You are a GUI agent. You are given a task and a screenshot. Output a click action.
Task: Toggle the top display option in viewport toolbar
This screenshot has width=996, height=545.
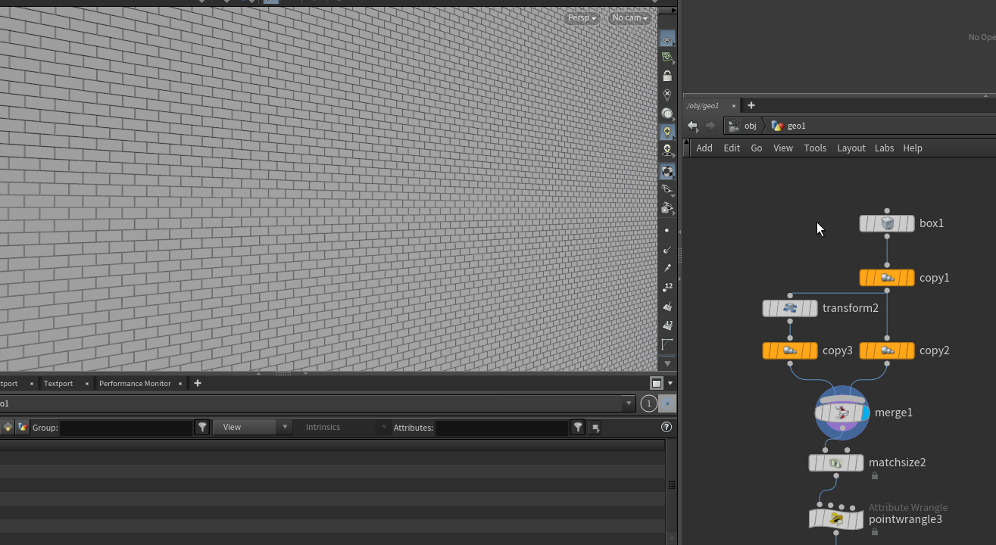667,39
